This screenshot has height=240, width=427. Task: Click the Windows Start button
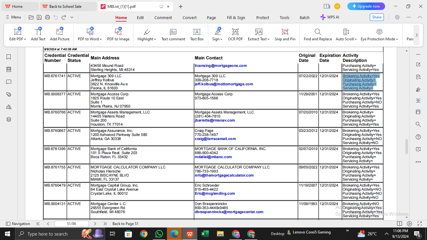point(7,234)
